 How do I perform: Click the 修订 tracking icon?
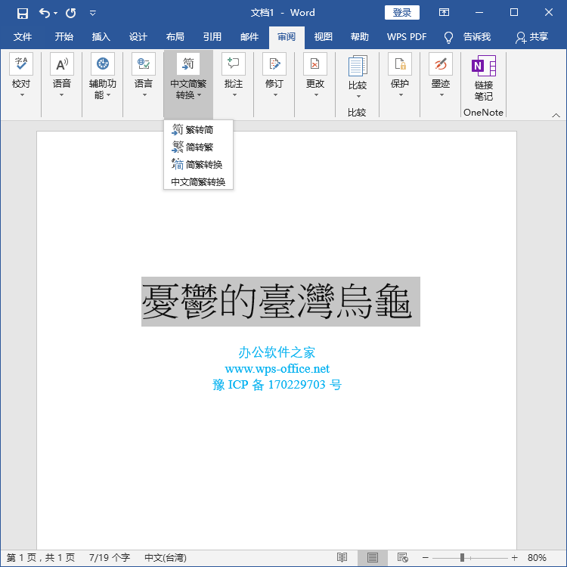click(274, 64)
